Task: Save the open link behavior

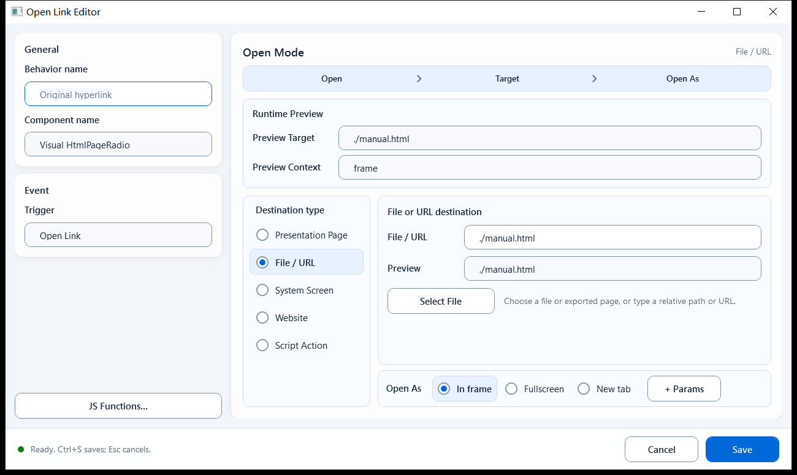Action: (x=742, y=449)
